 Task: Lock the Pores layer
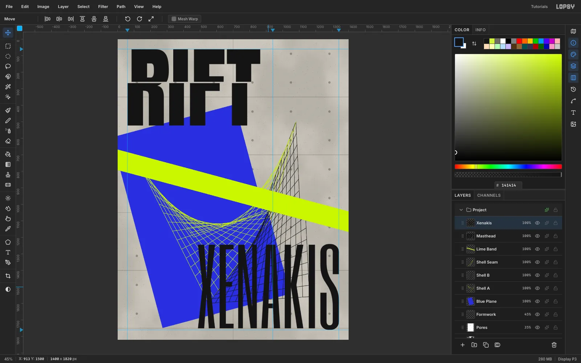pyautogui.click(x=556, y=327)
